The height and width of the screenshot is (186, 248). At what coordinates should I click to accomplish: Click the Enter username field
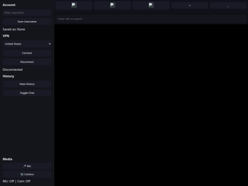(27, 13)
